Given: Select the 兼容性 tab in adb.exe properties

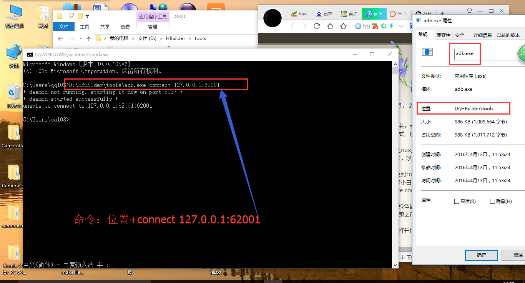Looking at the screenshot, I should (443, 35).
